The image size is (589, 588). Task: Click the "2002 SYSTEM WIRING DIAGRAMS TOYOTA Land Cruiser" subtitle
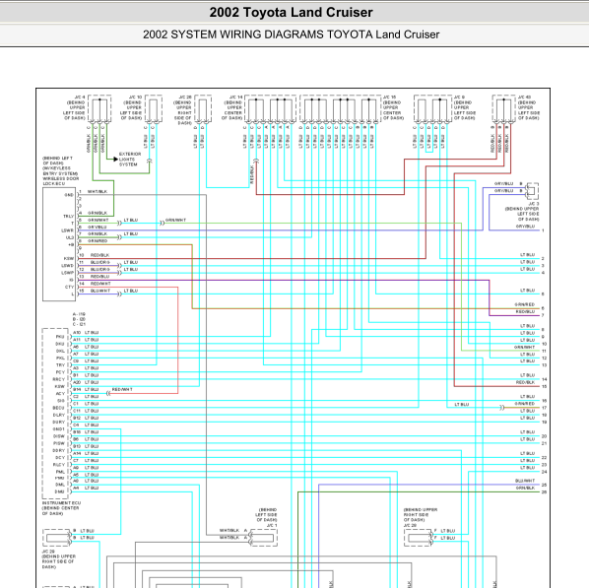[292, 34]
